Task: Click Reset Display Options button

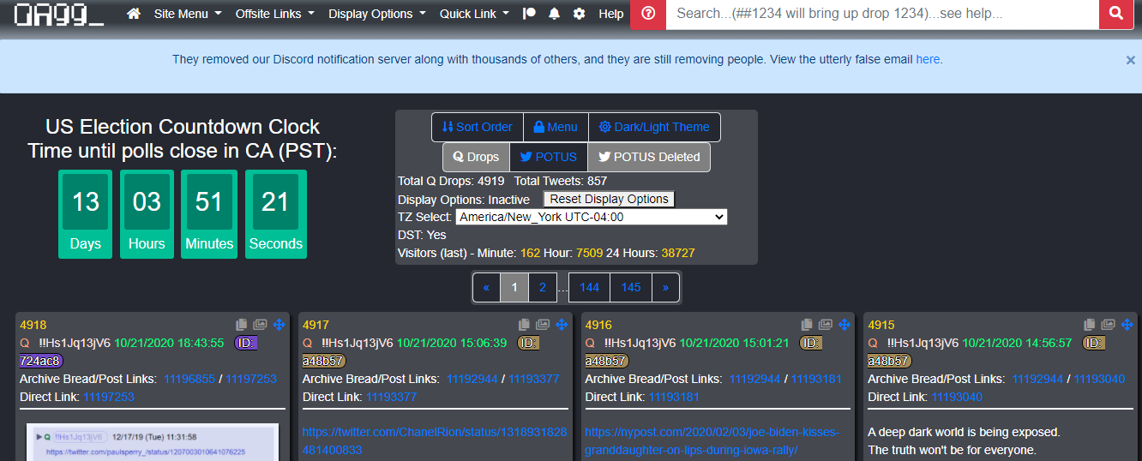Action: pyautogui.click(x=610, y=199)
